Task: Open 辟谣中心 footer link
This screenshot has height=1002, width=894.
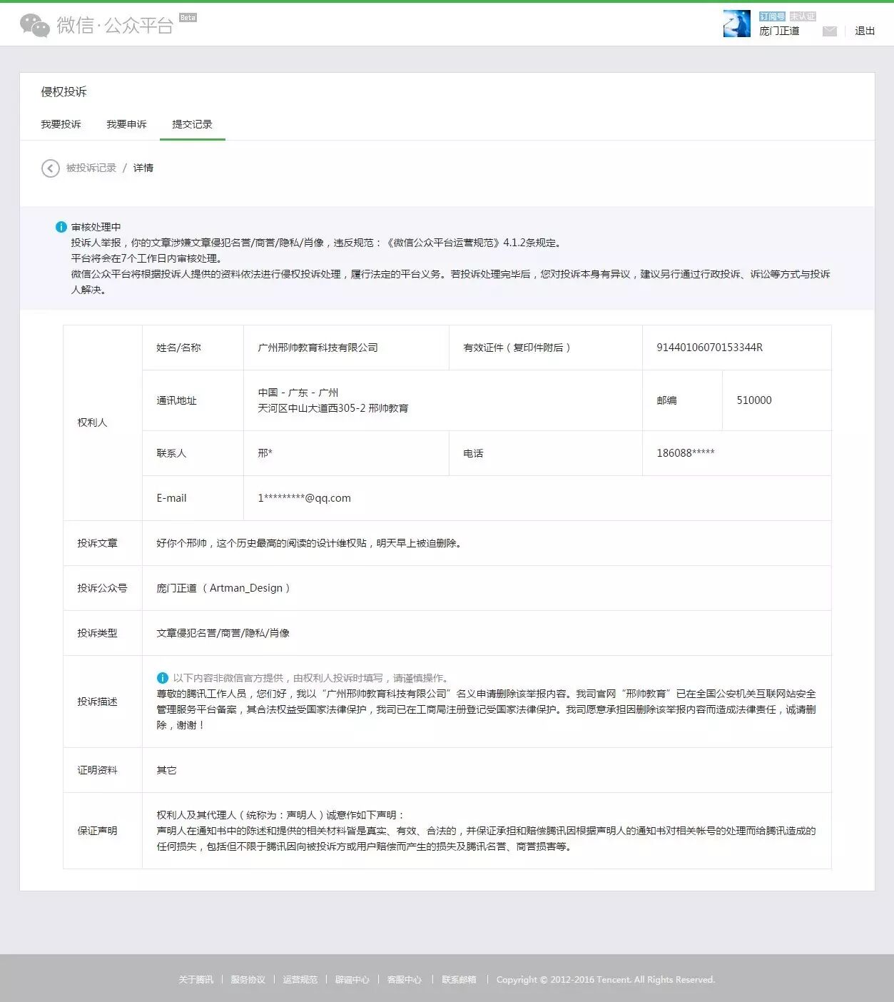Action: coord(352,980)
